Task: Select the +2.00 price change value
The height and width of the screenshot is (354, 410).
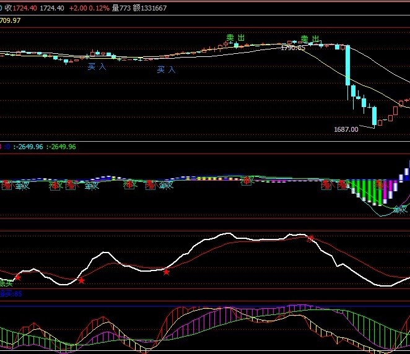Action: 78,8
